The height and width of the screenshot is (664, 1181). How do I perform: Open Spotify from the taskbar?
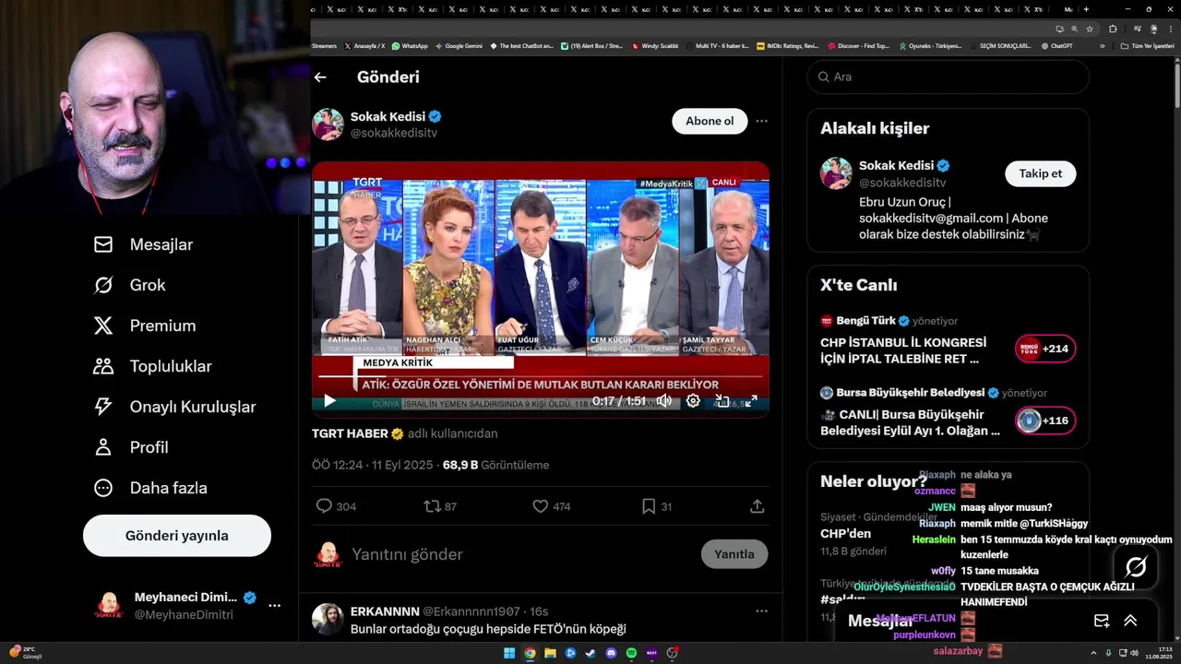[631, 653]
